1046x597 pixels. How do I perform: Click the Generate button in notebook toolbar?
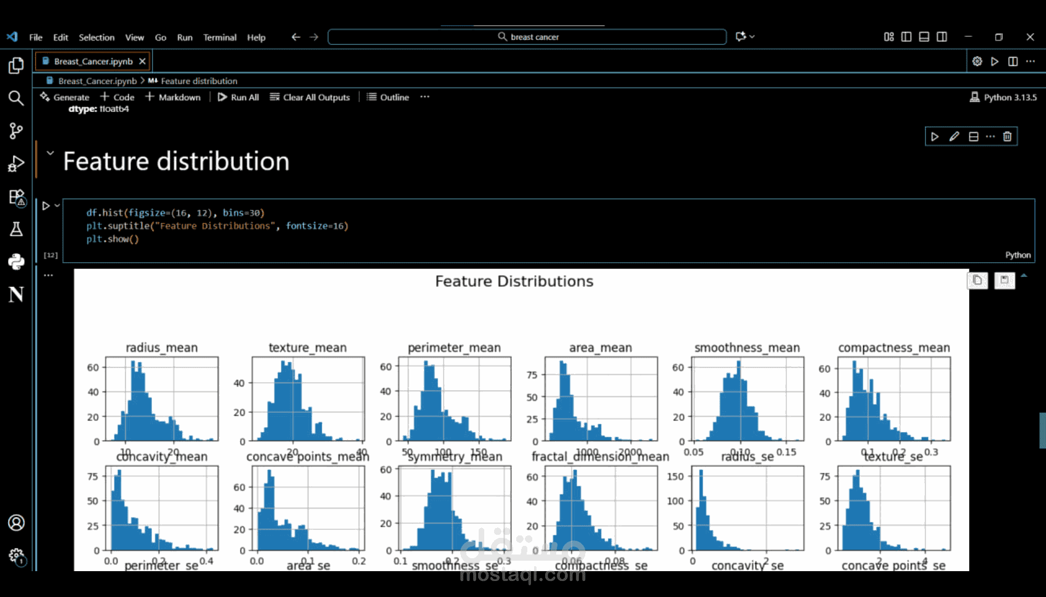[x=65, y=97]
